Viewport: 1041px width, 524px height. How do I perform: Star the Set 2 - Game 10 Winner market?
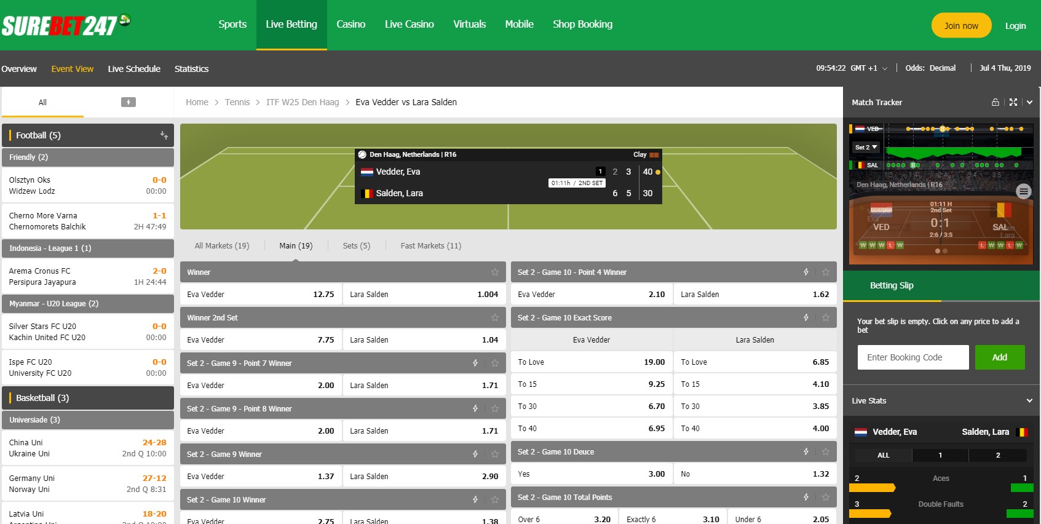(495, 499)
